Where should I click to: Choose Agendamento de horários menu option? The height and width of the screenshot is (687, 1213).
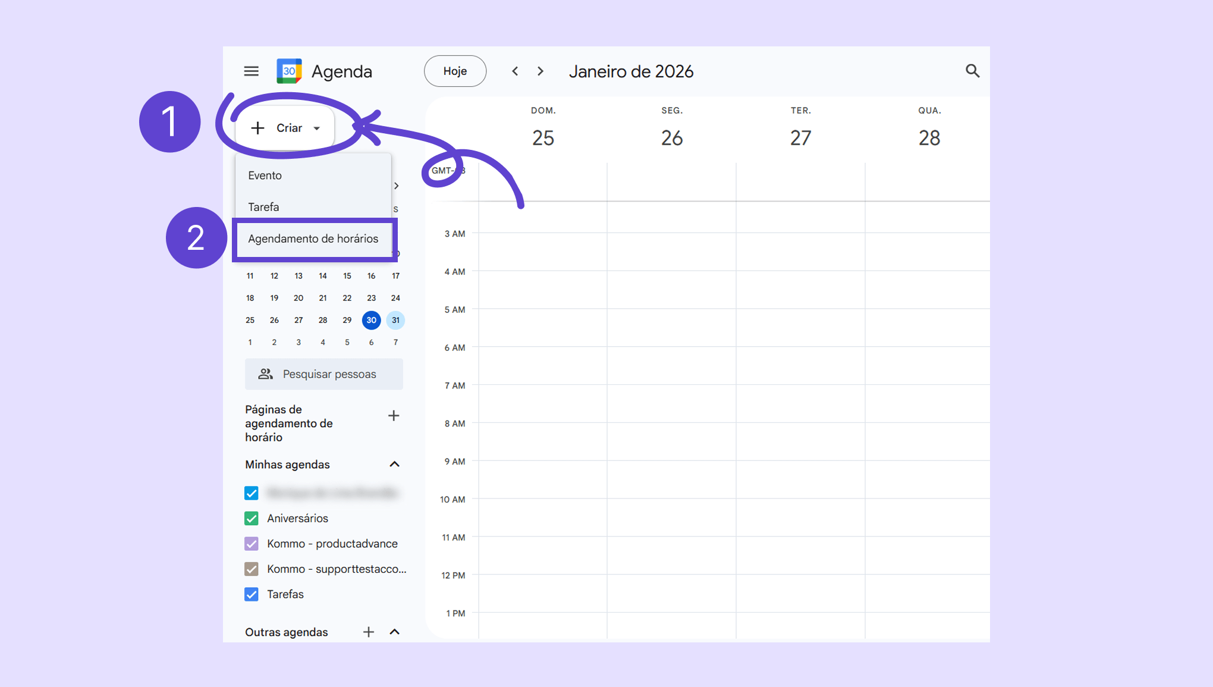pyautogui.click(x=313, y=239)
